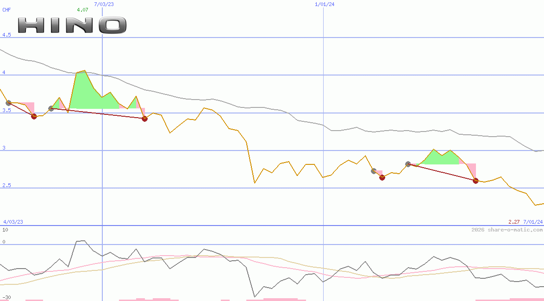
Task: Select the pink drawdown area near the right trade
Action: pyautogui.click(x=471, y=169)
